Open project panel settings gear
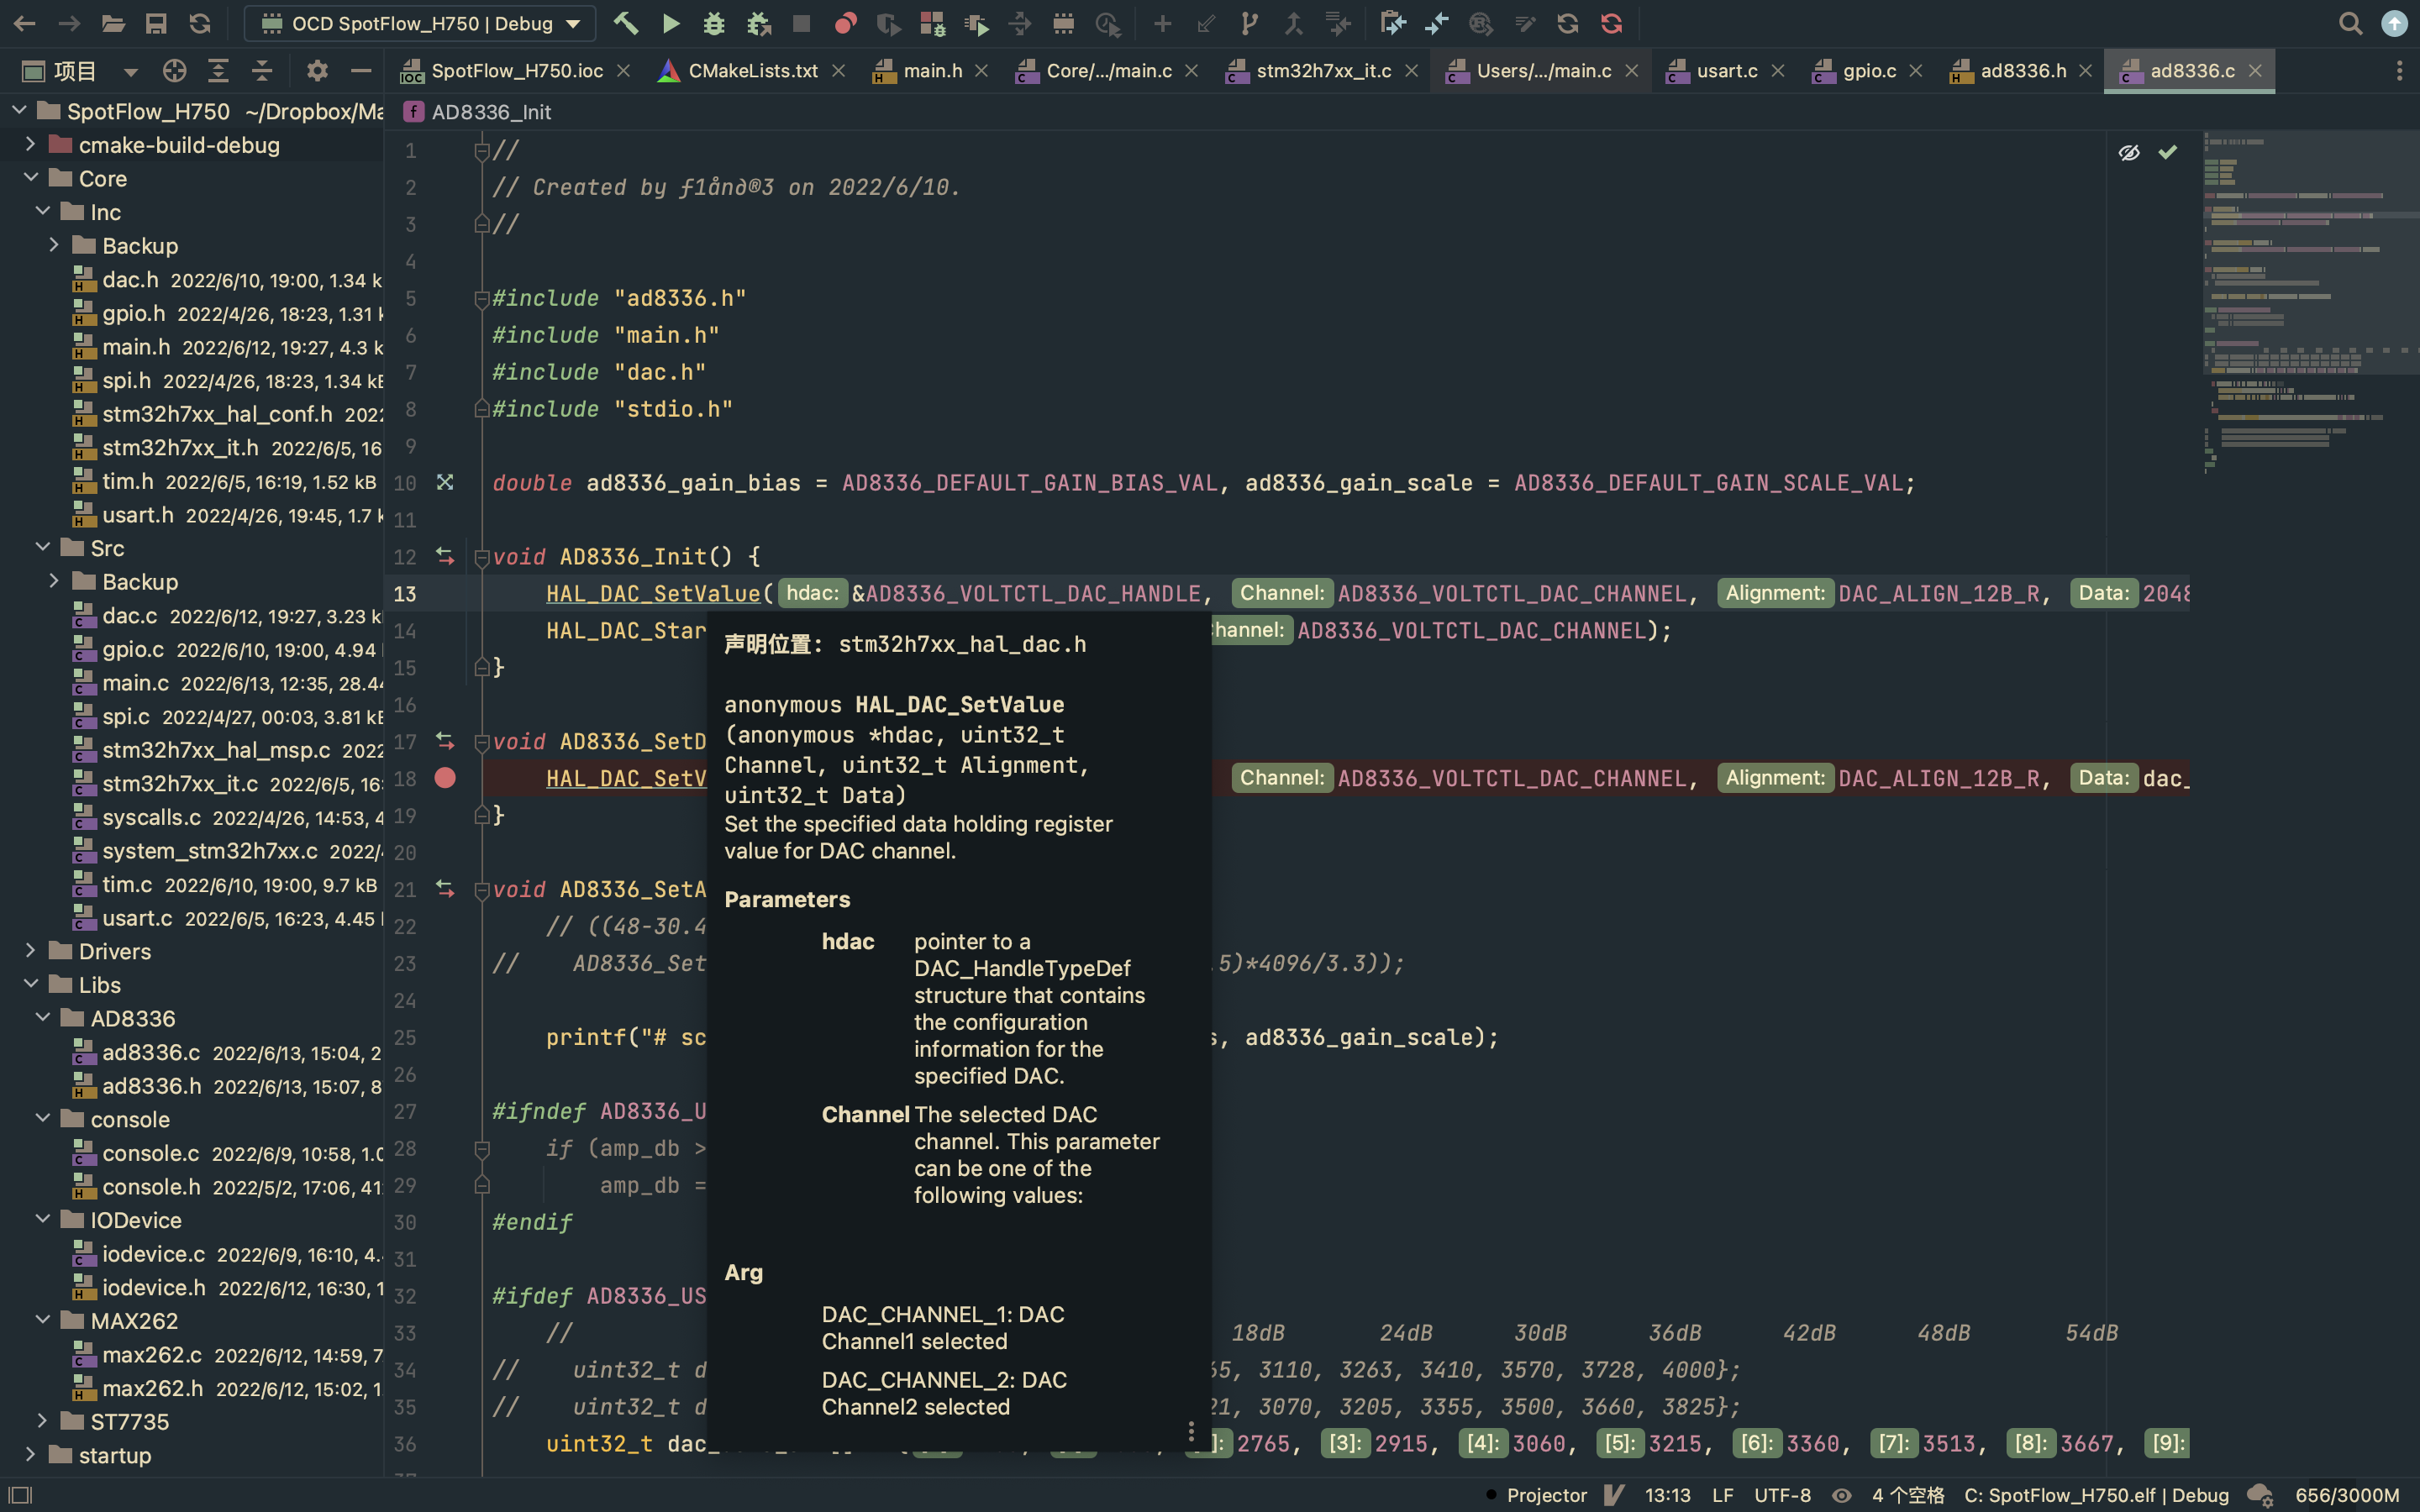This screenshot has width=2420, height=1512. point(317,70)
